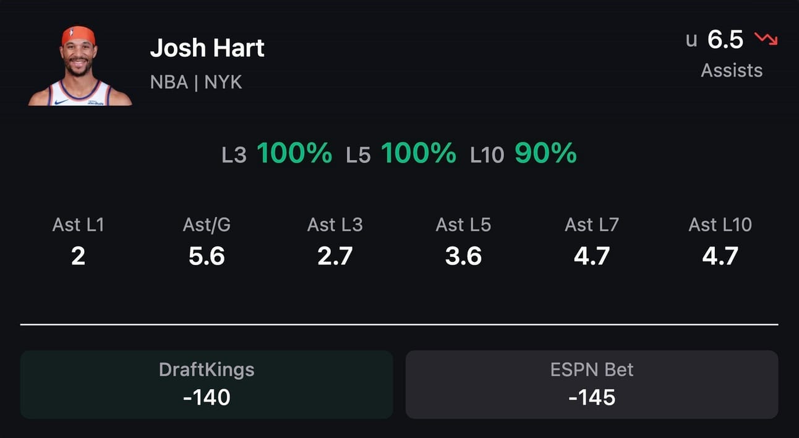Click the Ast L10 stat value 4.7
The image size is (799, 438).
pos(720,256)
